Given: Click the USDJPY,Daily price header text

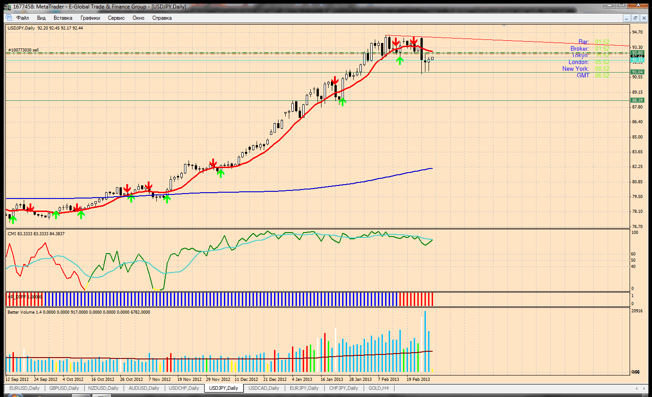Looking at the screenshot, I should click(x=45, y=28).
